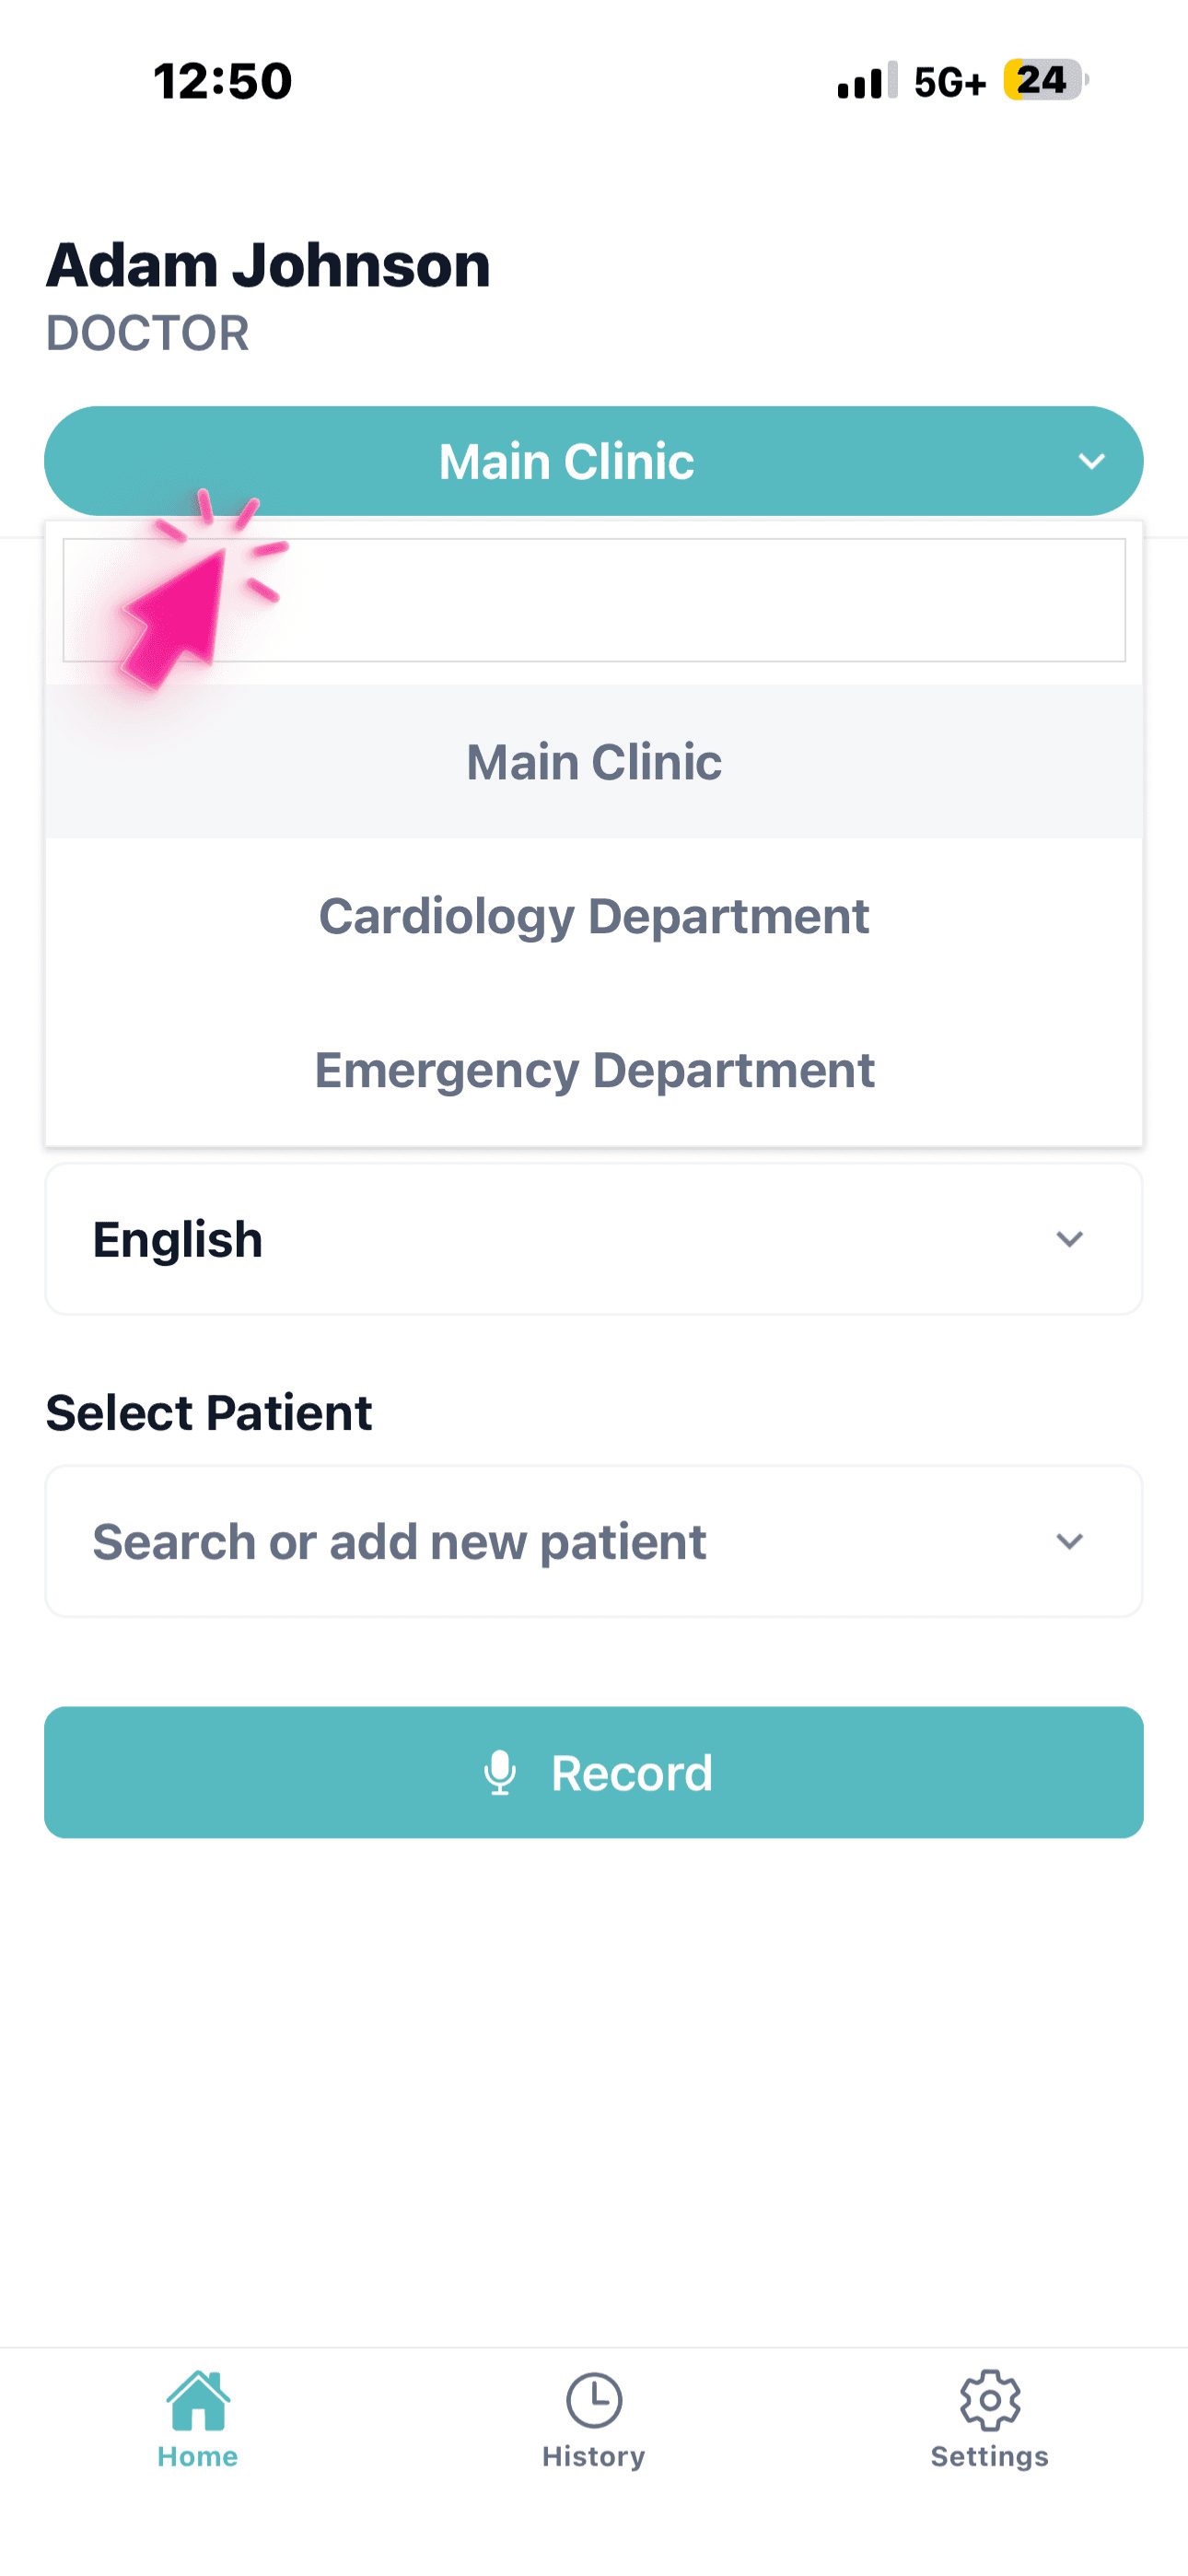Switch to the Settings tab label
The height and width of the screenshot is (2576, 1188).
point(989,2456)
